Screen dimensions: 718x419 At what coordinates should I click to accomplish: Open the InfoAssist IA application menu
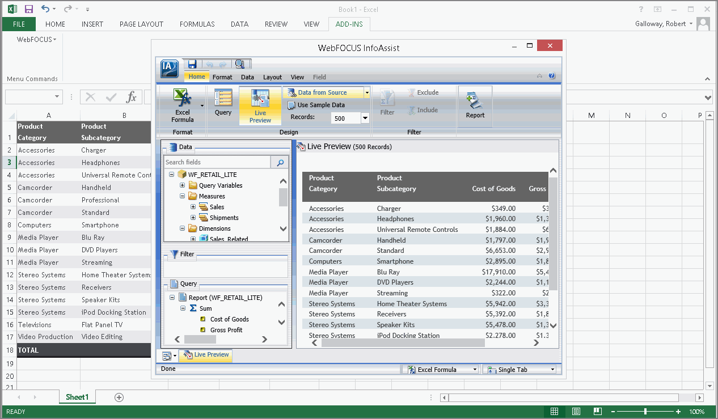pyautogui.click(x=170, y=69)
